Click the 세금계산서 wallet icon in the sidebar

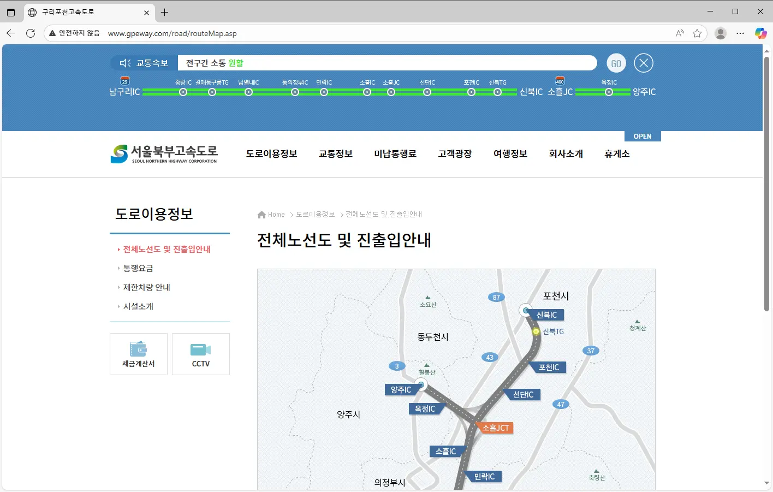coord(138,349)
